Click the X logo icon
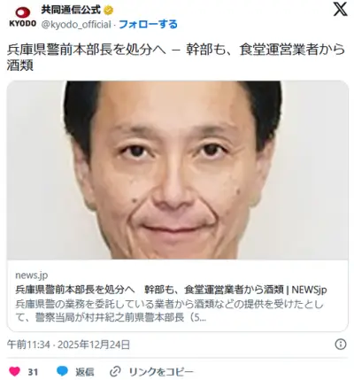The width and height of the screenshot is (354, 380). (340, 10)
